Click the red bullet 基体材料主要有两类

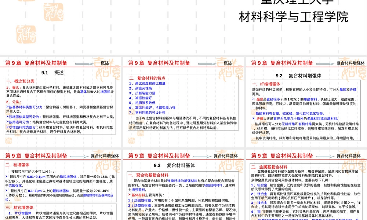pos(146,195)
